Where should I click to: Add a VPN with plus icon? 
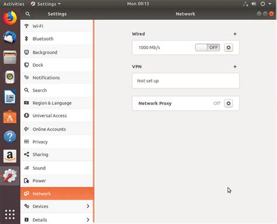click(235, 67)
